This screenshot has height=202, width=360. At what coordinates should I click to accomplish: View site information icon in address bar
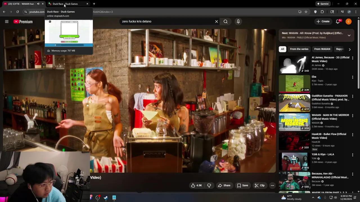pyautogui.click(x=26, y=12)
